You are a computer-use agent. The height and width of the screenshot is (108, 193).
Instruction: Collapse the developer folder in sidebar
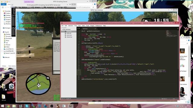(x=62, y=29)
